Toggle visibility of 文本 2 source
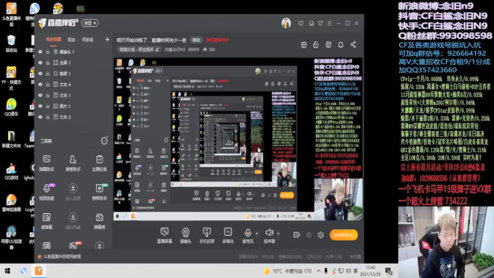Screen dimensions: 494x278 40,117
